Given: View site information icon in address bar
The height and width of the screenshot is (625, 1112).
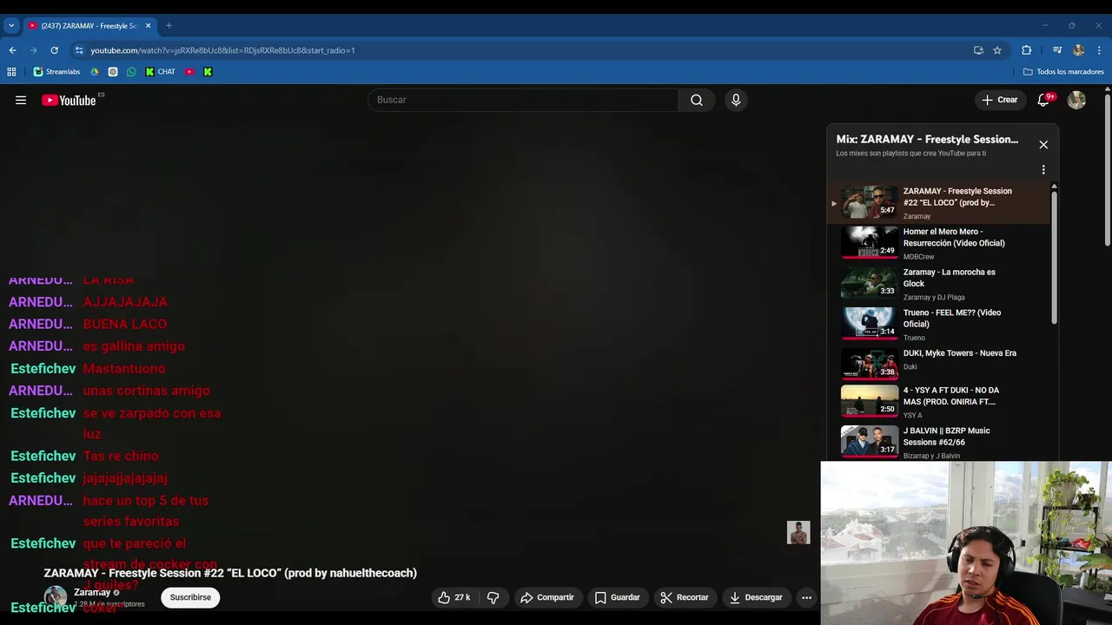Looking at the screenshot, I should (x=79, y=50).
